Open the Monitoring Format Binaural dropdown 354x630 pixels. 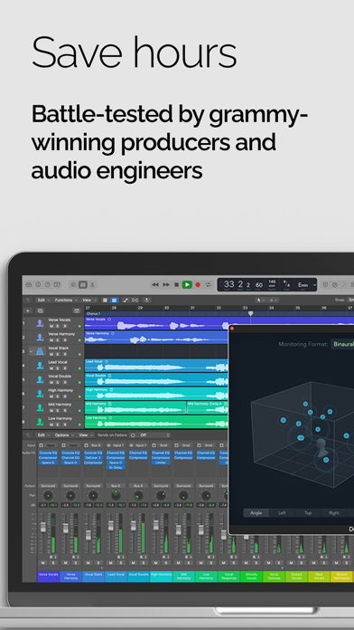pos(342,344)
